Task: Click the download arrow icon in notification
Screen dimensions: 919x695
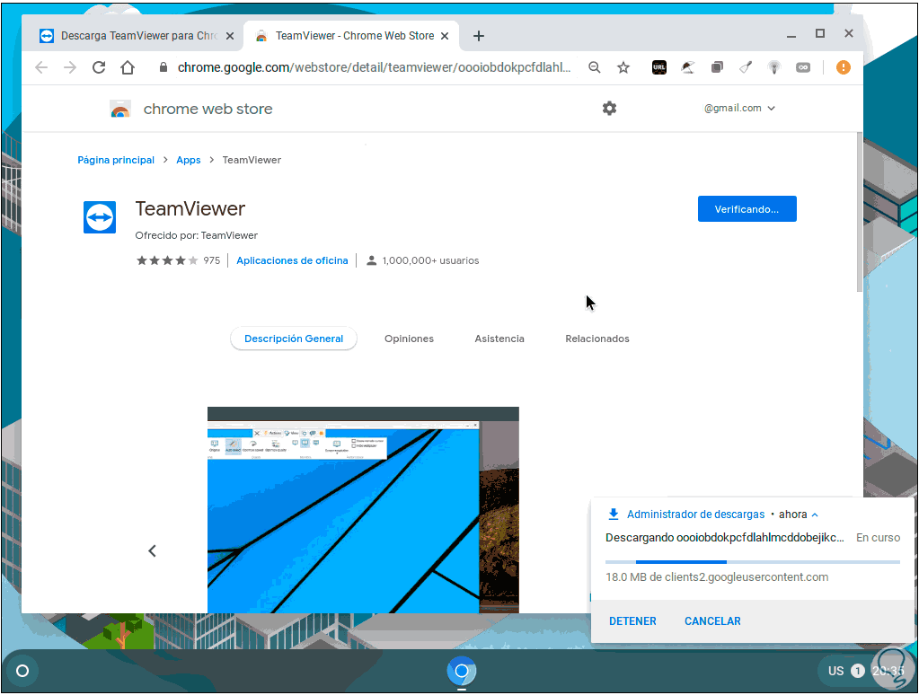Action: tap(613, 514)
